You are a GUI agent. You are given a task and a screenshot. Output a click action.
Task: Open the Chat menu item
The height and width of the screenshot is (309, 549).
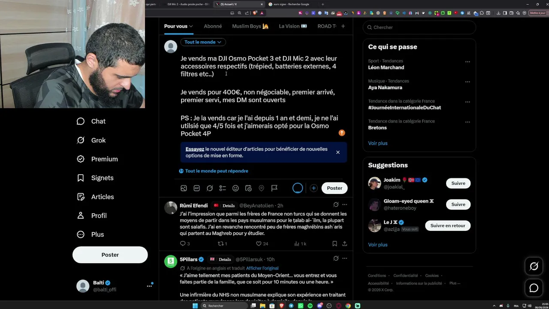(91, 121)
